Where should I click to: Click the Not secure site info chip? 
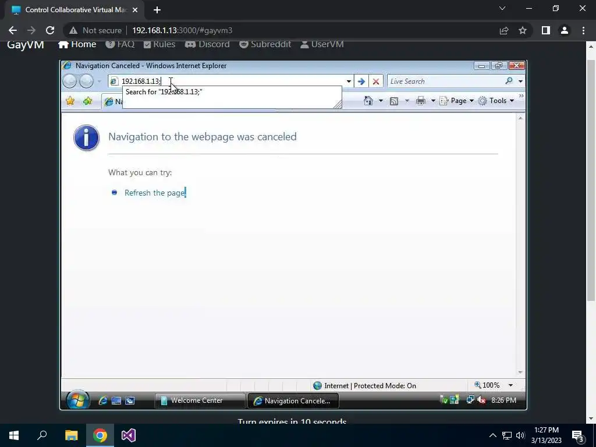(x=96, y=30)
